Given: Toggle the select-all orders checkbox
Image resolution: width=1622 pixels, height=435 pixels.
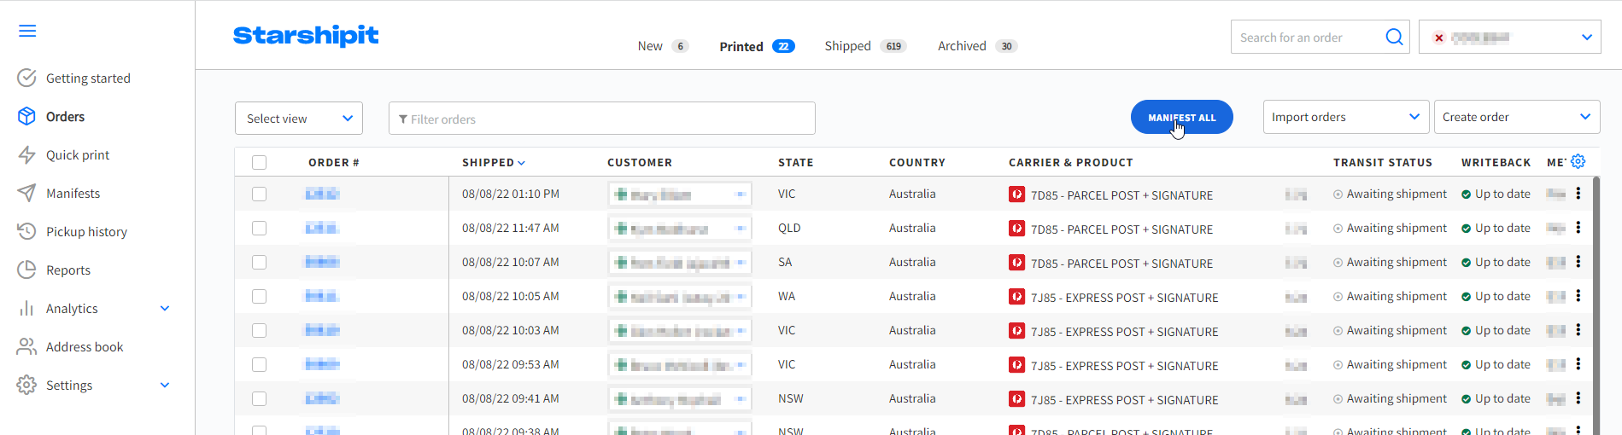Looking at the screenshot, I should (x=260, y=162).
